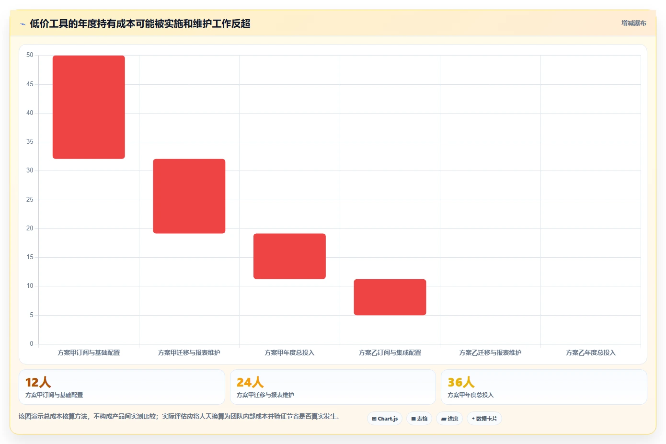Click the chart title 低价工具的年度持有成本…
The height and width of the screenshot is (444, 666).
pos(140,23)
